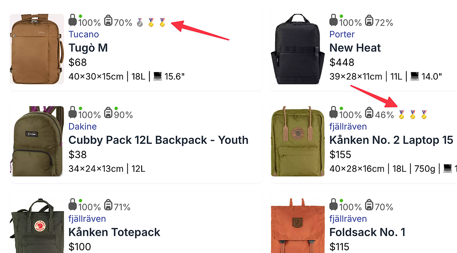The image size is (457, 253).
Task: Click the luggage icon on Foldsack No. 1 card
Action: pos(334,205)
